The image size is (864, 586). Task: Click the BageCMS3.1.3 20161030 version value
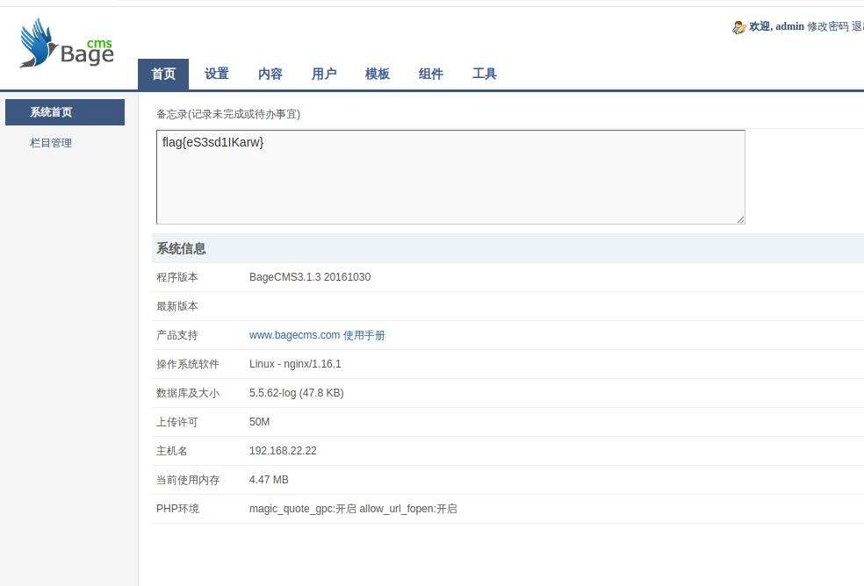pos(310,277)
